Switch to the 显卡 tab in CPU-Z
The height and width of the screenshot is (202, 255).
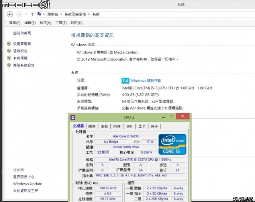tap(142, 126)
